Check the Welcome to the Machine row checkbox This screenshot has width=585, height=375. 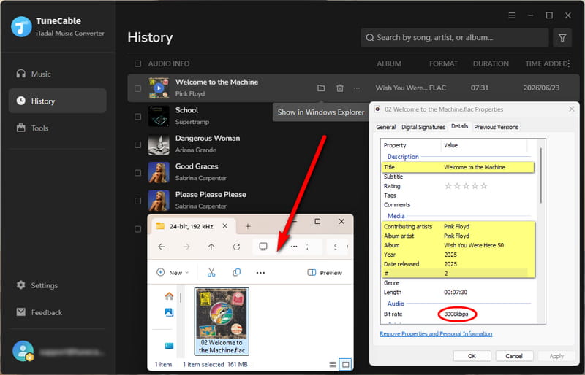137,88
